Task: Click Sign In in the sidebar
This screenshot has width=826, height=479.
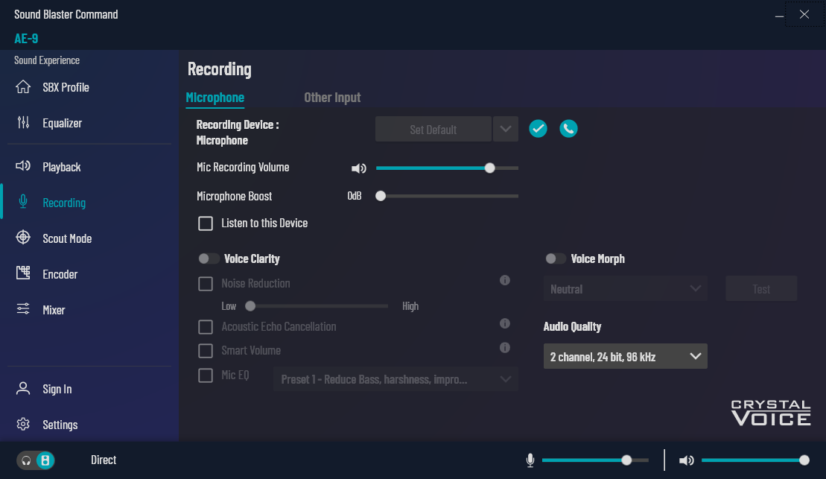Action: [57, 389]
